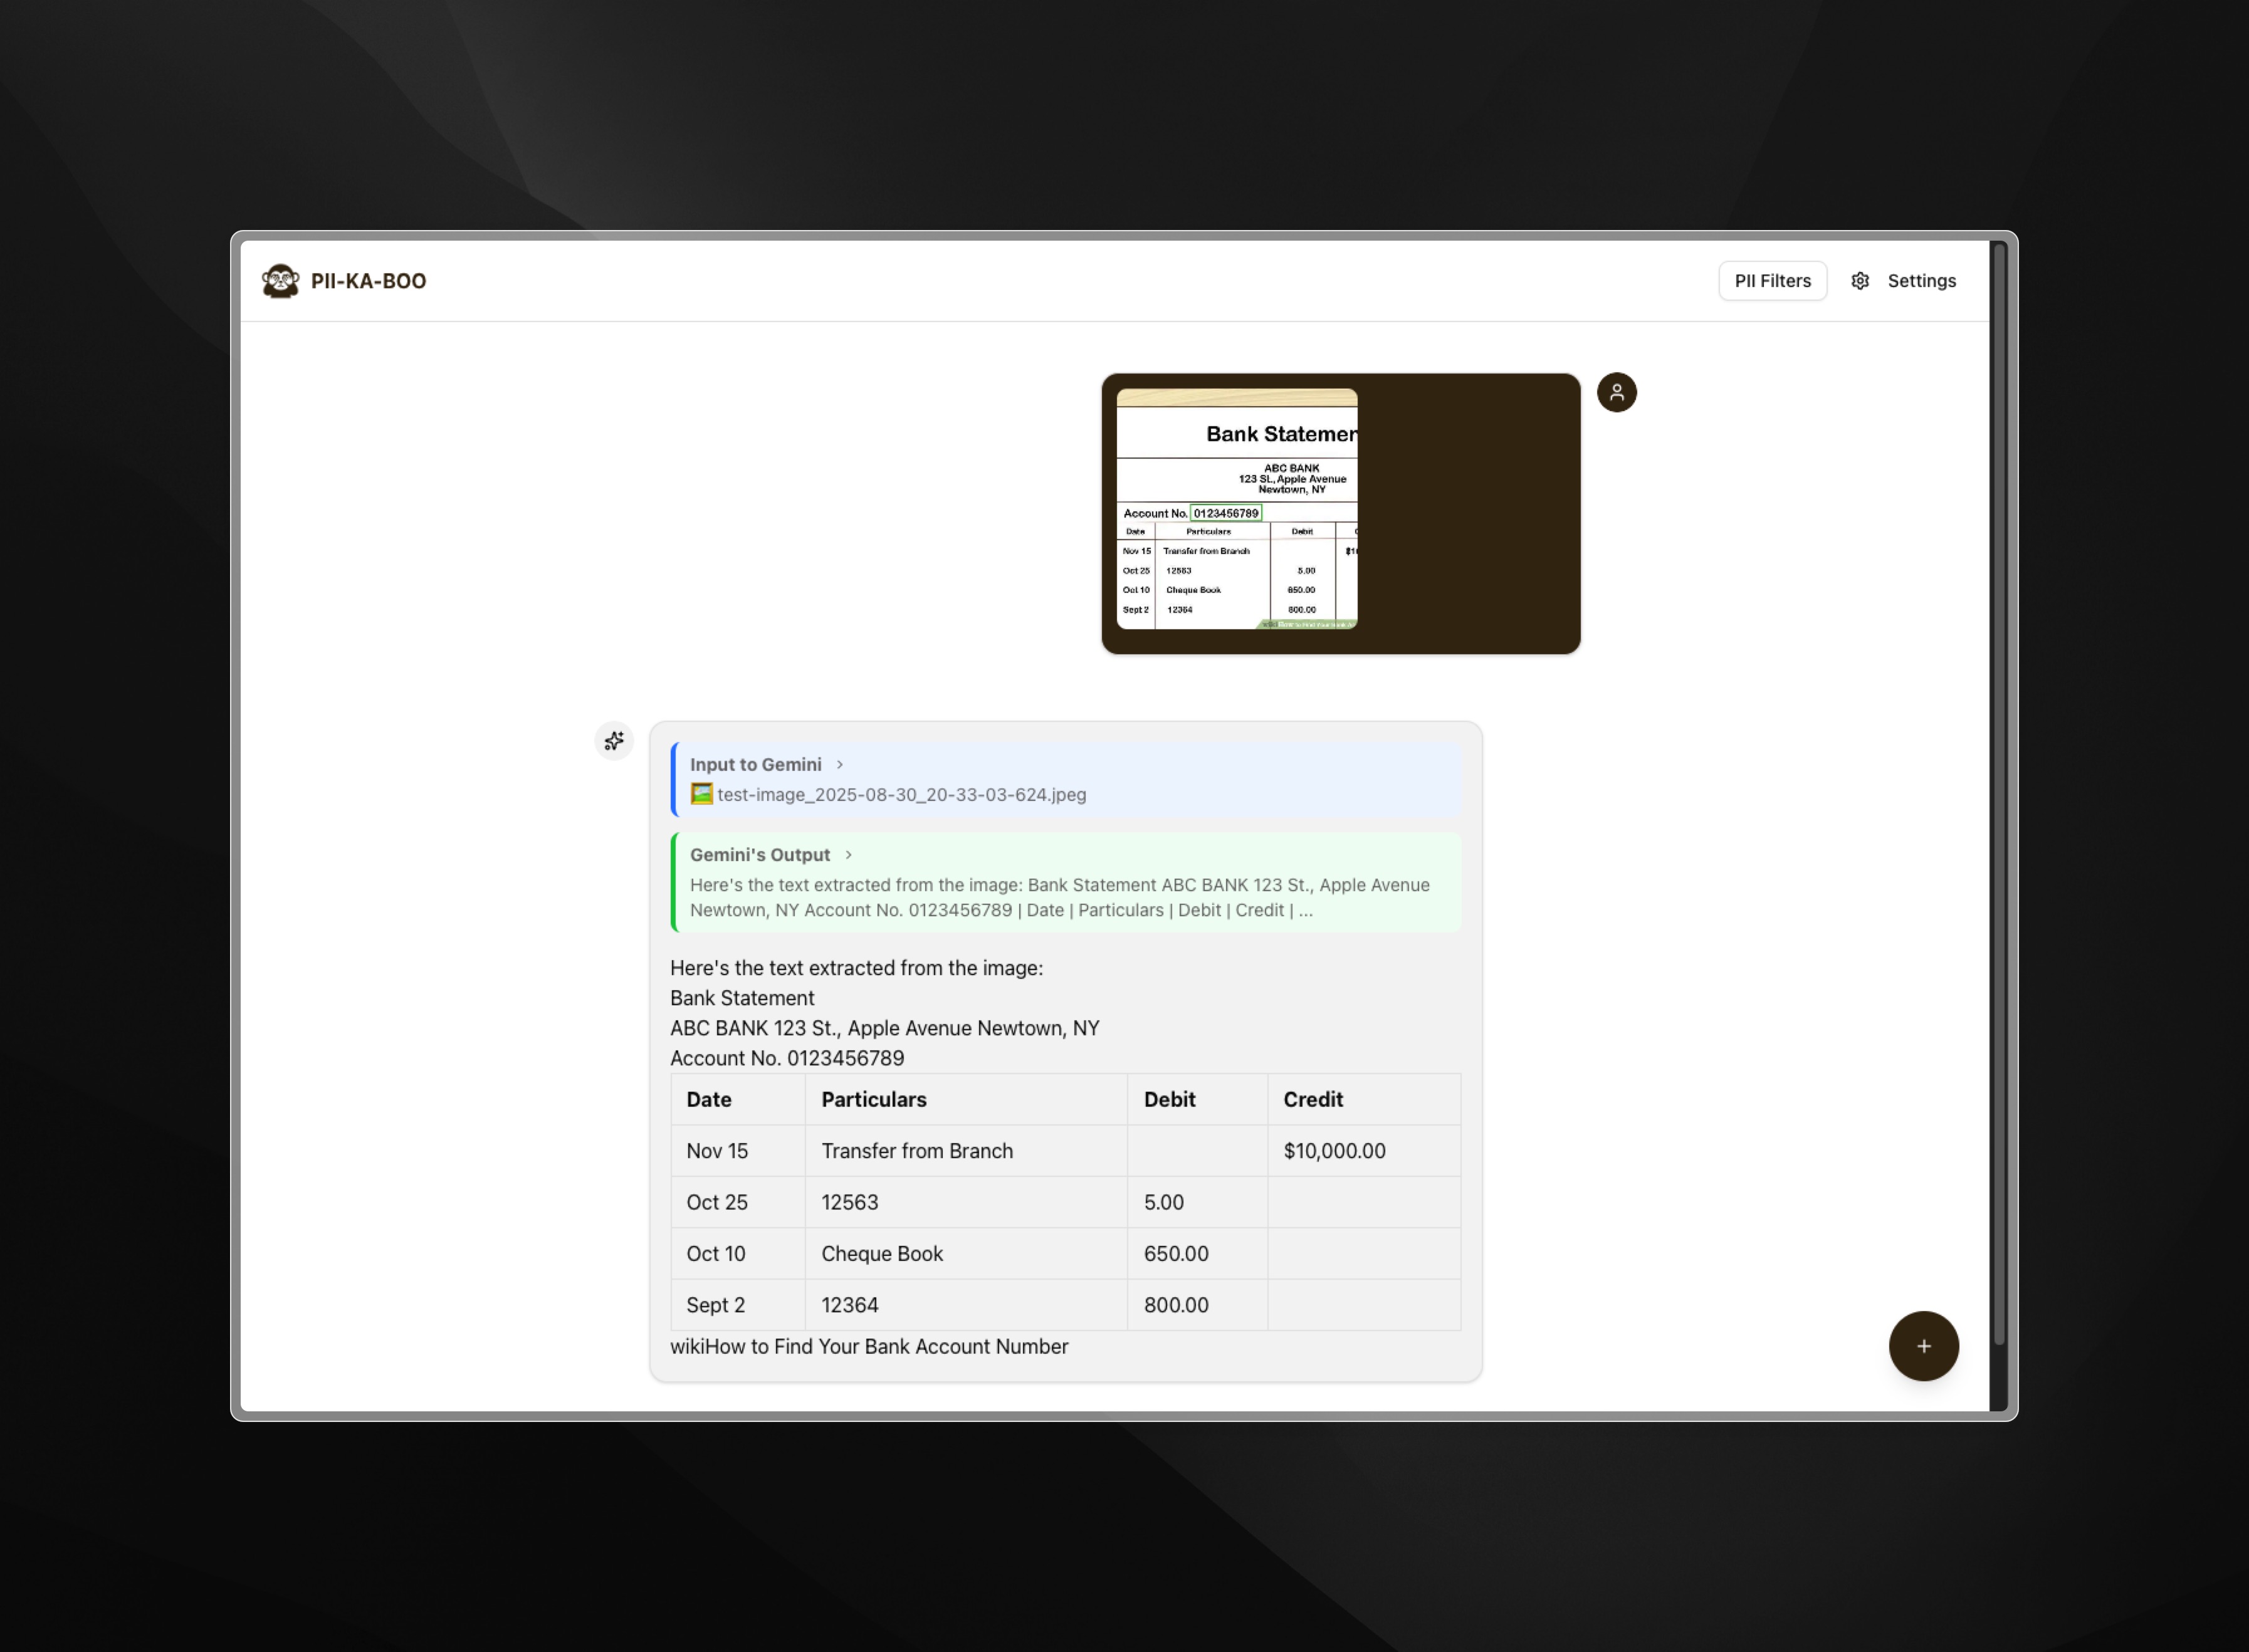Click the PII-KA-BOO app title
This screenshot has height=1652, width=2249.
click(x=368, y=281)
